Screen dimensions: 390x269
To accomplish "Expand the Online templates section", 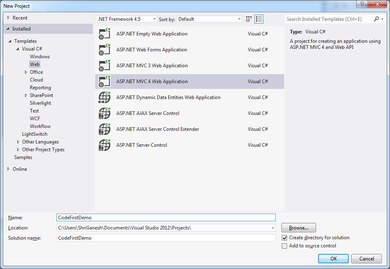I will pyautogui.click(x=9, y=169).
